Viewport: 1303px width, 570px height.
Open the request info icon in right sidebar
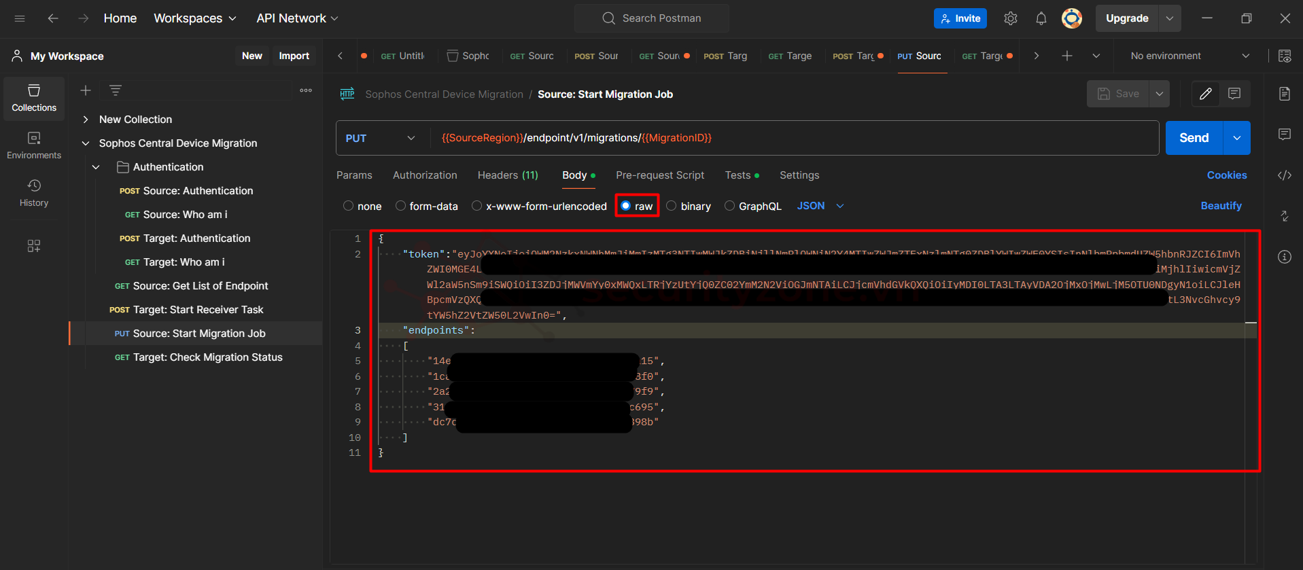[x=1285, y=257]
